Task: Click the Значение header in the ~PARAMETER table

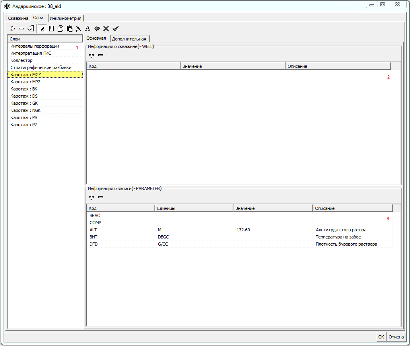Action: coord(273,208)
